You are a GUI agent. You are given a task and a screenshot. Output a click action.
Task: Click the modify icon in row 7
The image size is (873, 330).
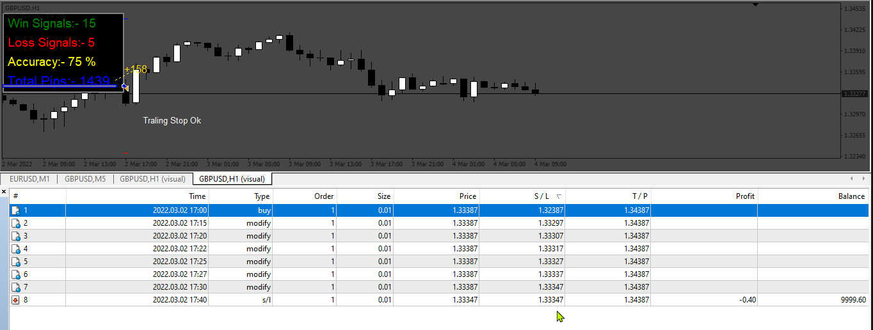(16, 287)
